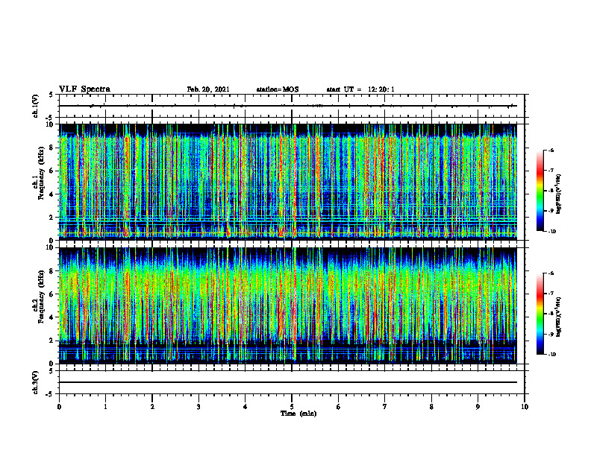Screen dimensions: 591x456
Task: Click the "5" tick on the time axis
Action: pos(292,407)
